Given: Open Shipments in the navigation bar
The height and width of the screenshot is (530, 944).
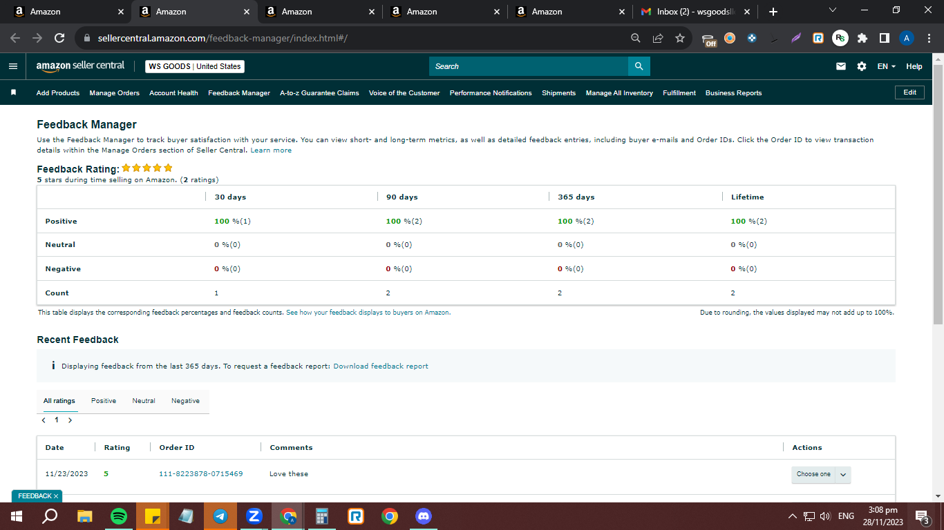Looking at the screenshot, I should pos(558,92).
